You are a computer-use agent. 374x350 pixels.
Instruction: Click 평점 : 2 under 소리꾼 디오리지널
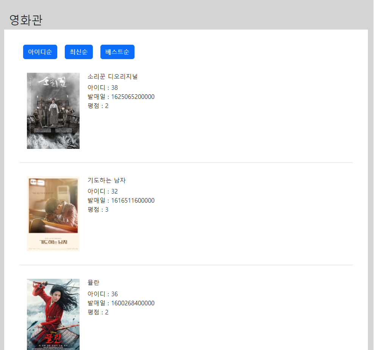coord(98,106)
